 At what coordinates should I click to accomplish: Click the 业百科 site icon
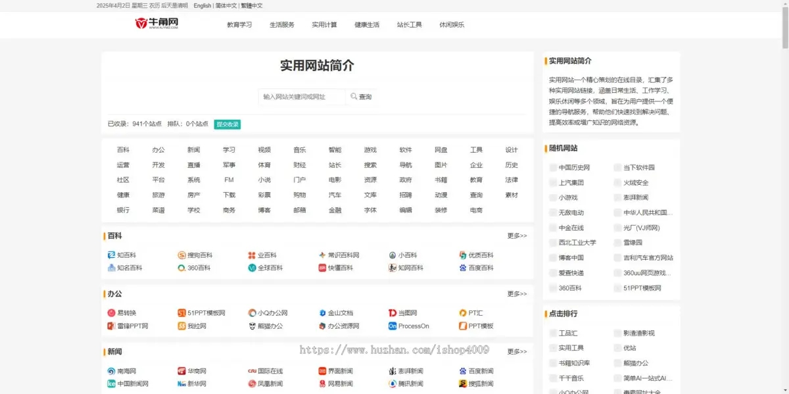[x=252, y=255]
